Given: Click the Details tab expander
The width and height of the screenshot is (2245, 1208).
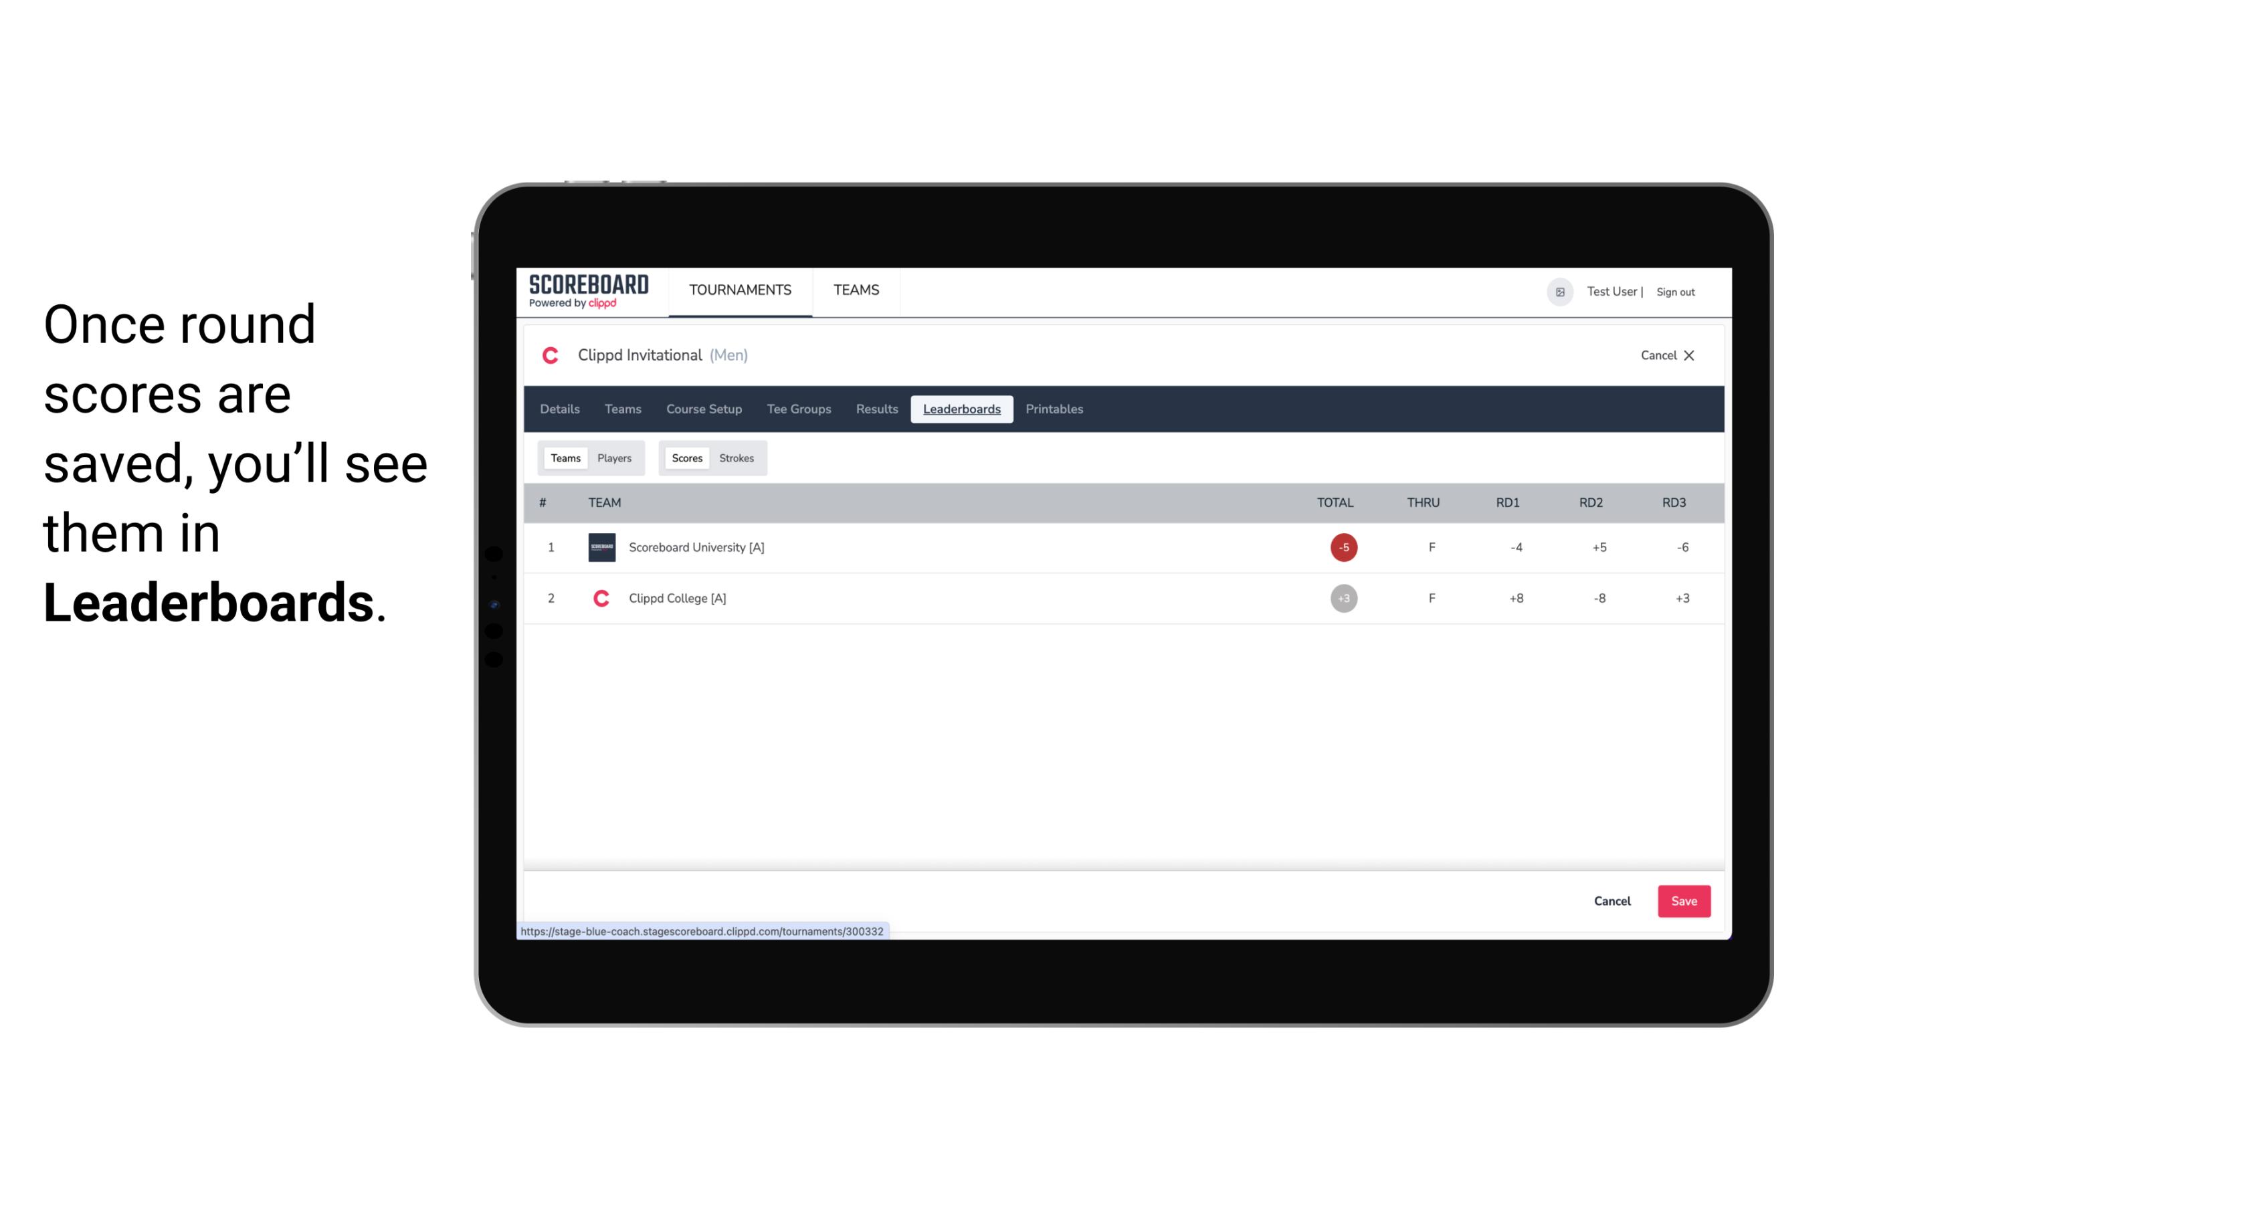Looking at the screenshot, I should (559, 409).
